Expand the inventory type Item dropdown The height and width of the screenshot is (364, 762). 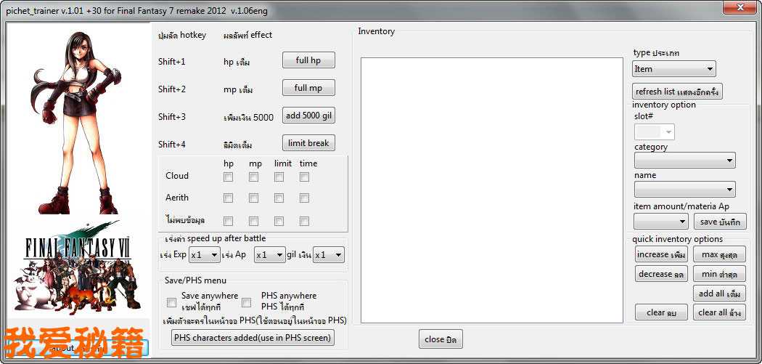673,69
